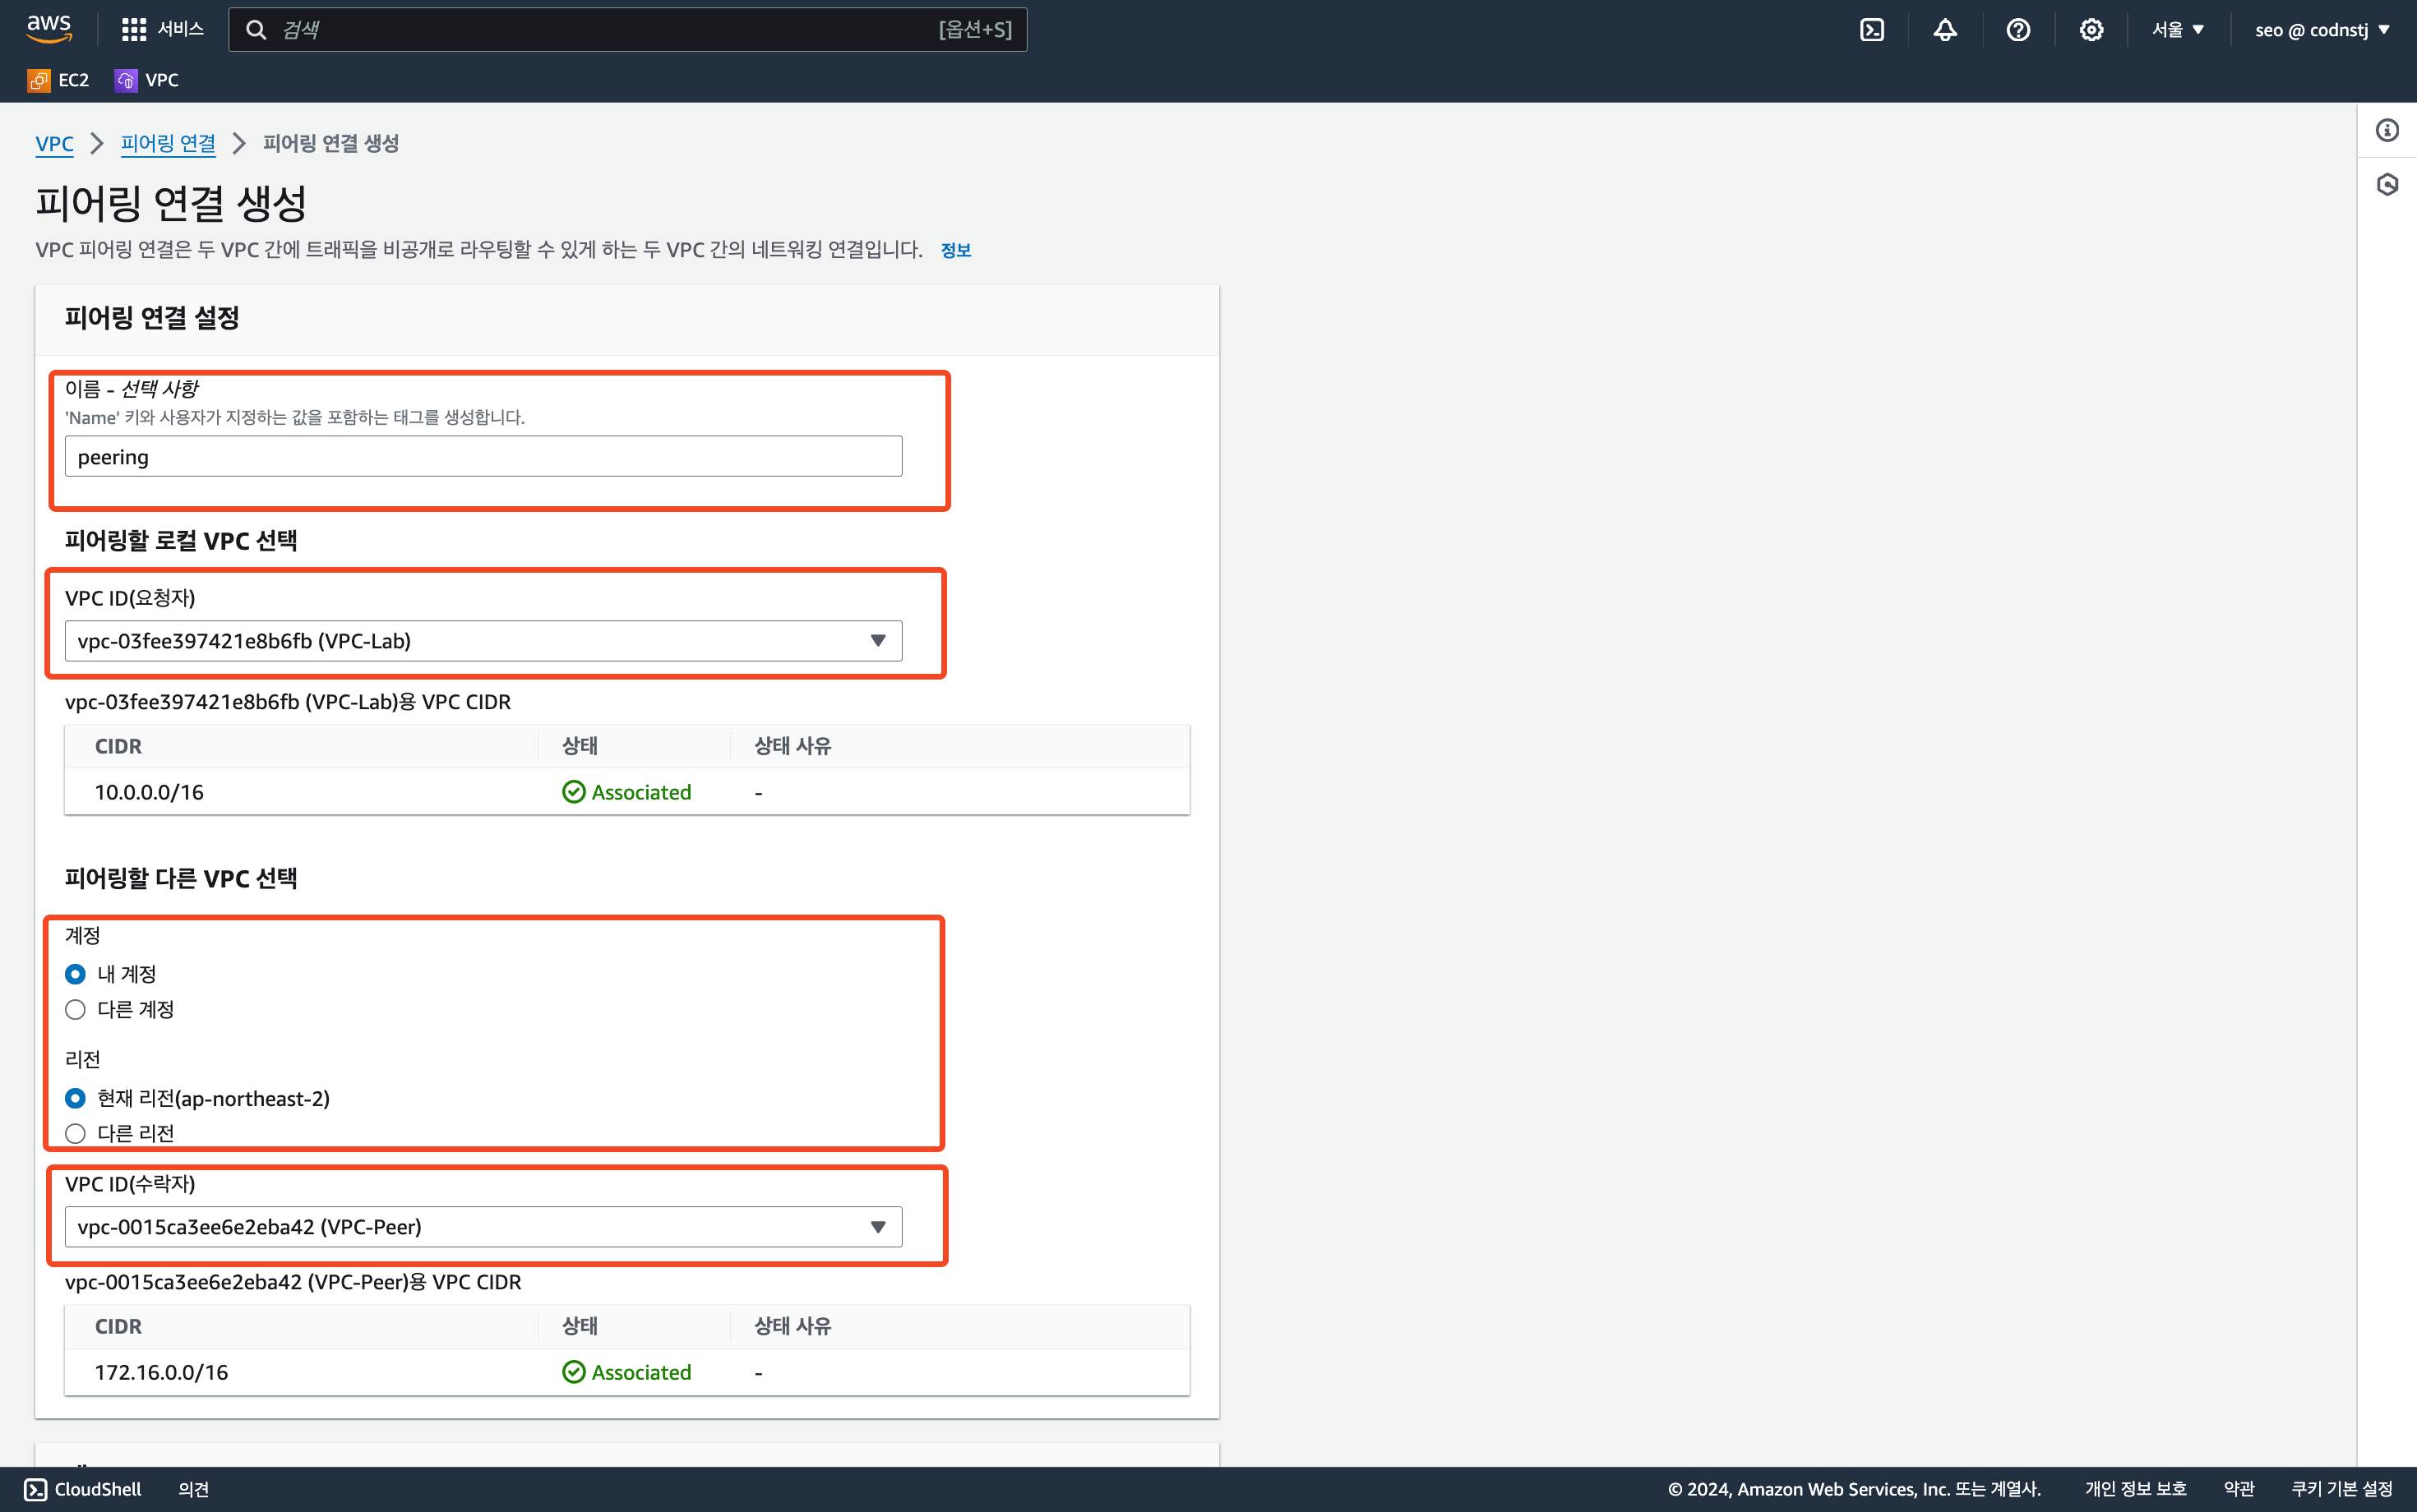Image resolution: width=2417 pixels, height=1512 pixels.
Task: Open the help question mark icon
Action: click(2017, 30)
